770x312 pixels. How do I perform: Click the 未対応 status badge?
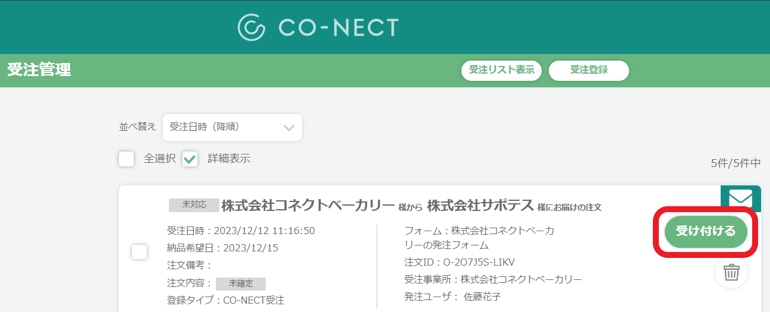tap(194, 205)
